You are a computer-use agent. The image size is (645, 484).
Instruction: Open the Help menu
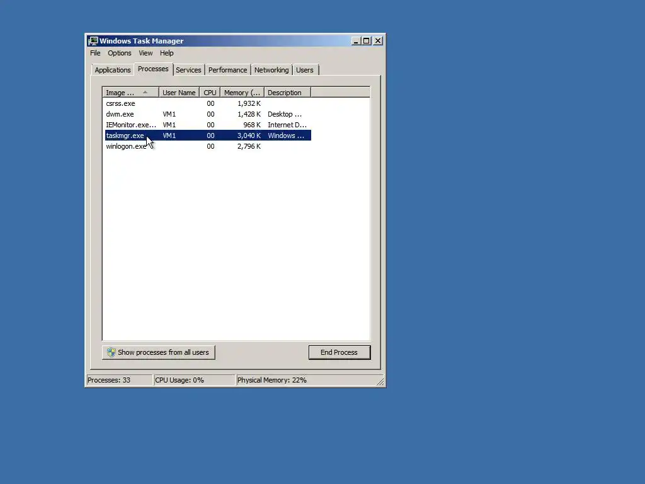click(x=166, y=53)
